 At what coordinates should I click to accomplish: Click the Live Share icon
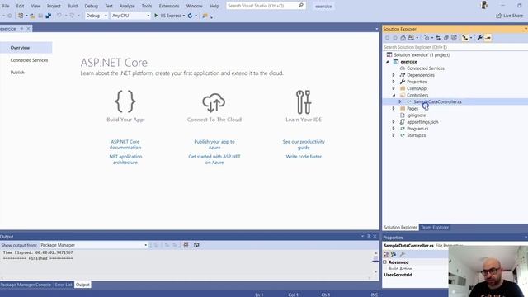click(498, 16)
